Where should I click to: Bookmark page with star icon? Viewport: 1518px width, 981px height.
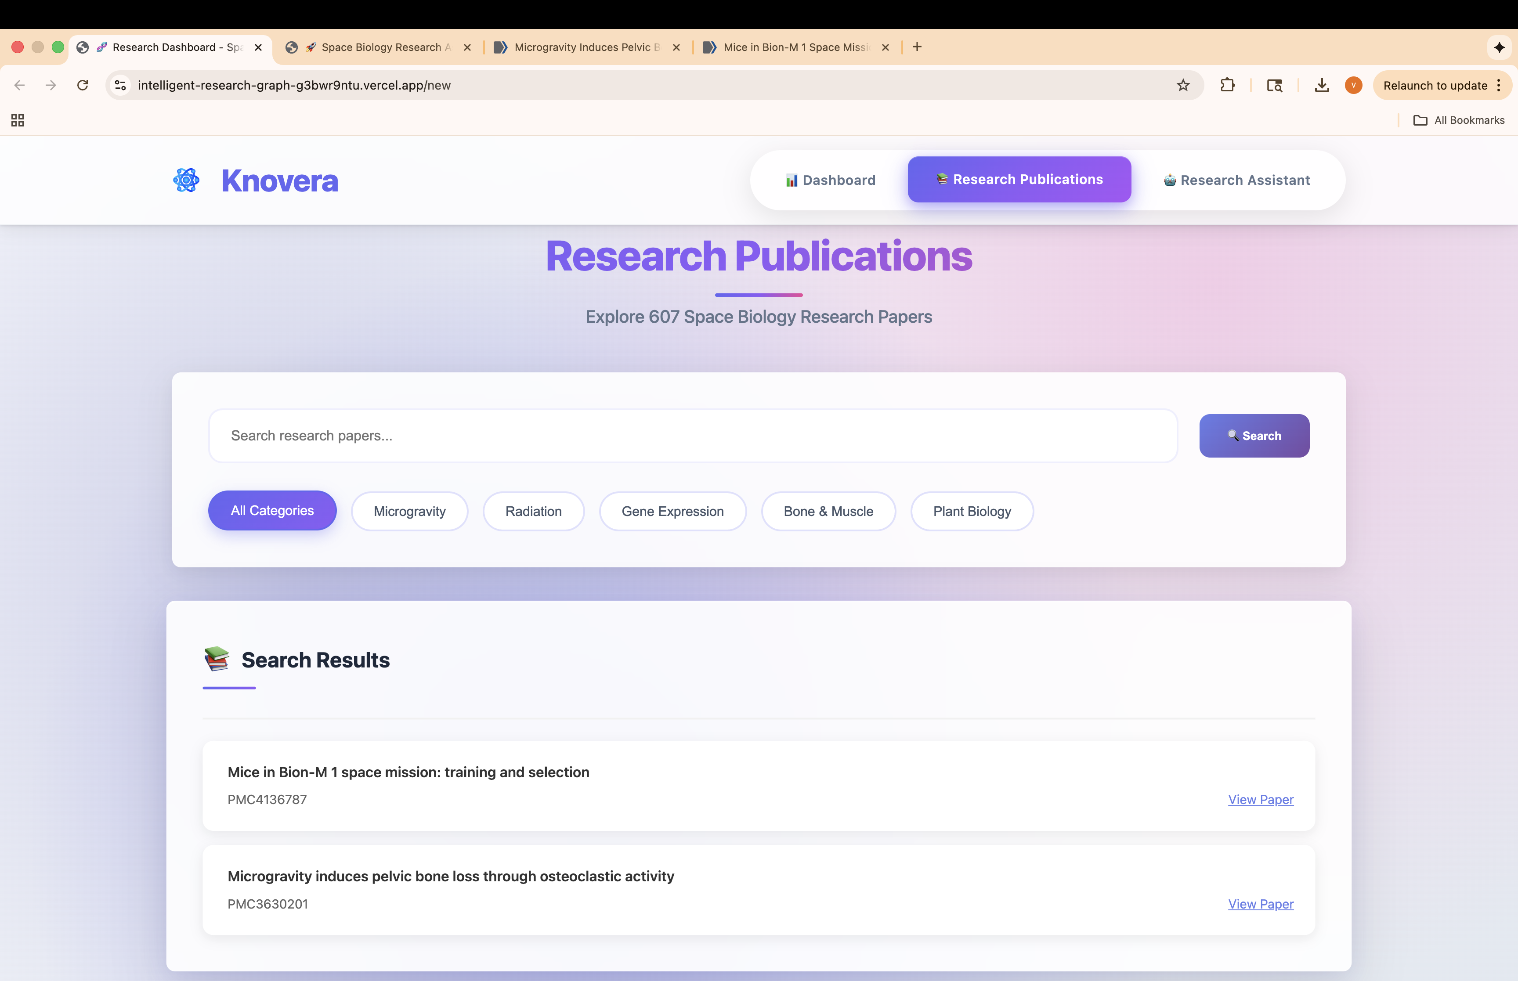pyautogui.click(x=1183, y=85)
